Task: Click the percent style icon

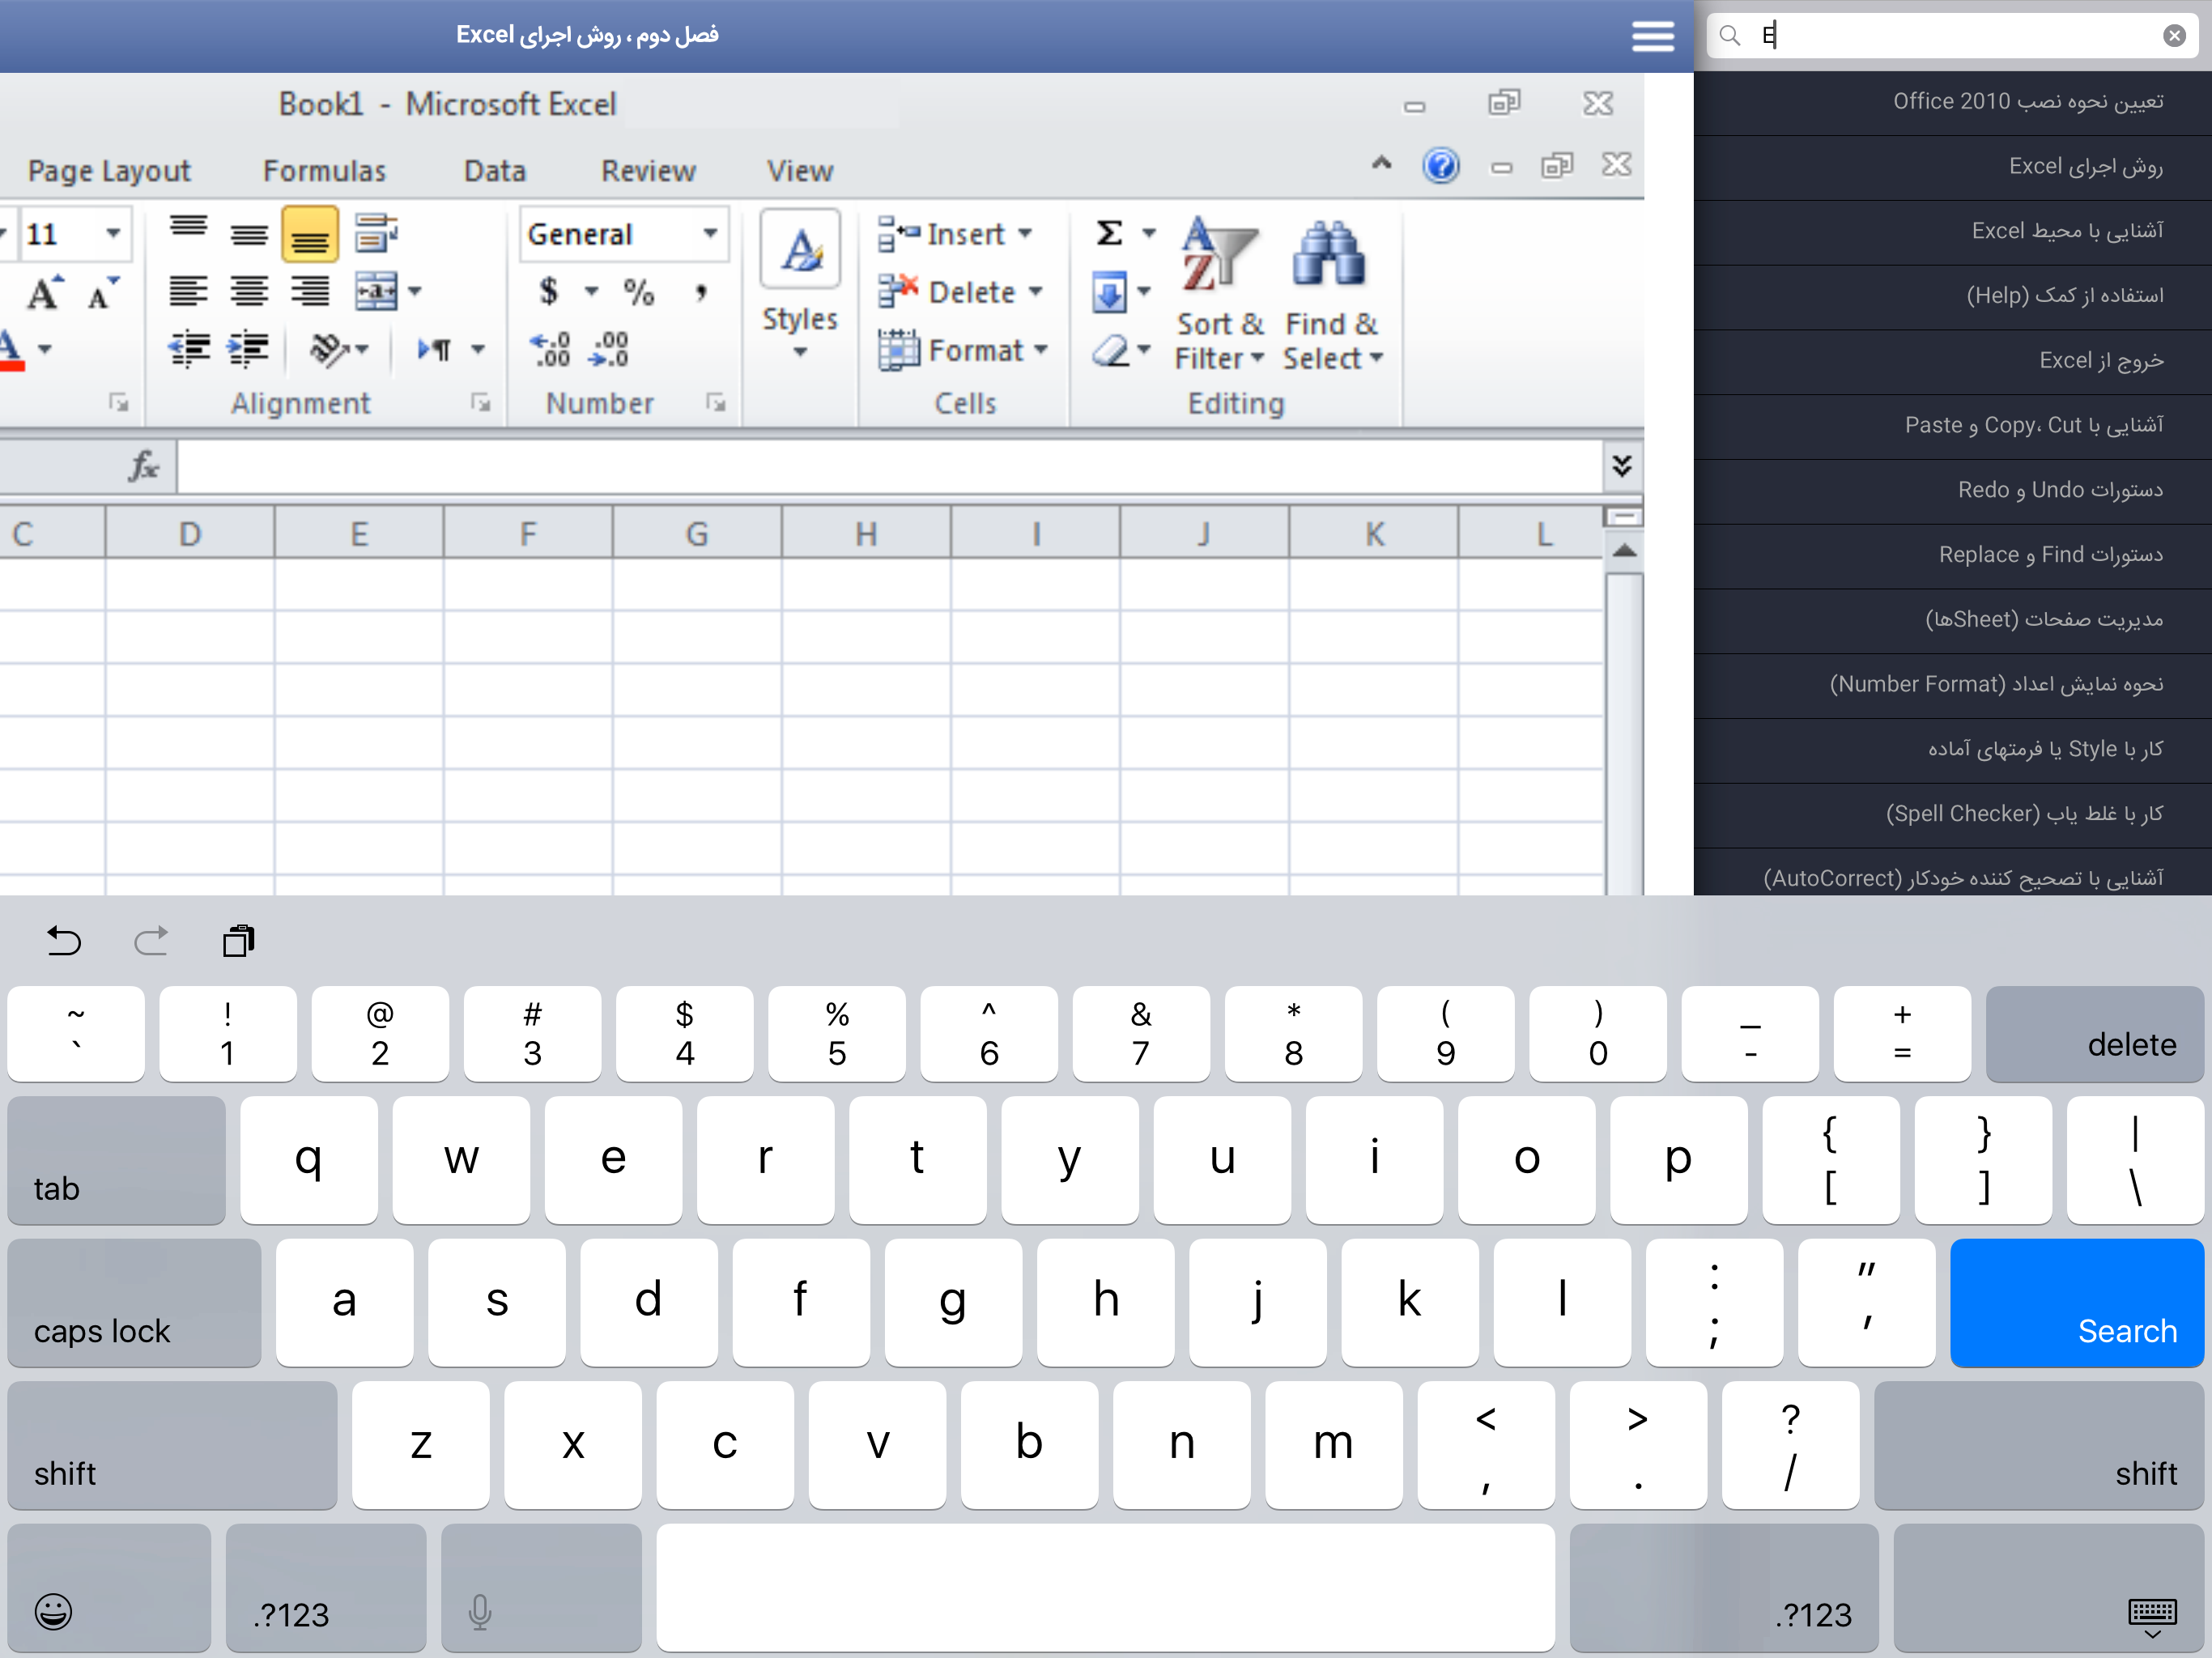Action: click(x=638, y=292)
